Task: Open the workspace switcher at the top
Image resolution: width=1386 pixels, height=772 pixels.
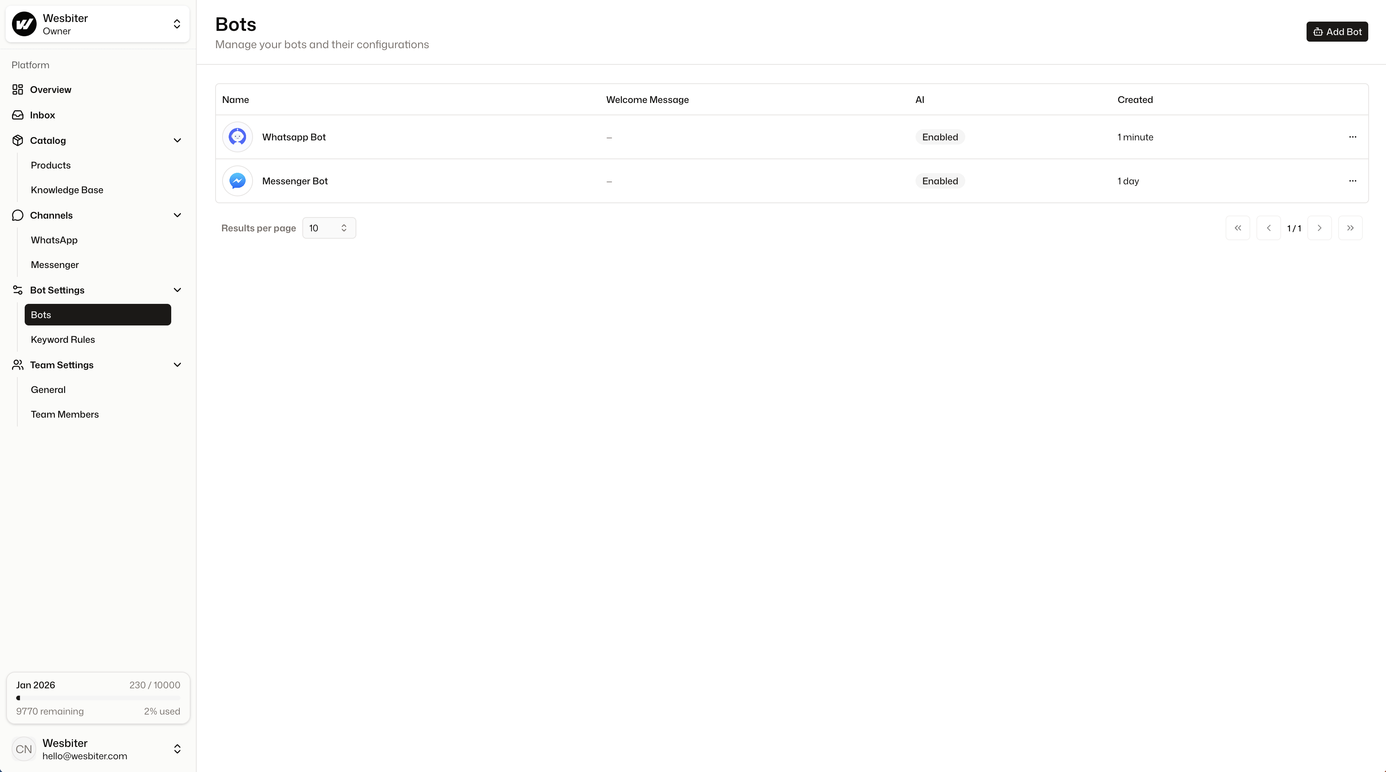Action: (177, 24)
